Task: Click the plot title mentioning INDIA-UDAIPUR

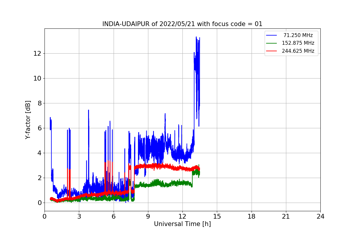Action: coord(182,24)
